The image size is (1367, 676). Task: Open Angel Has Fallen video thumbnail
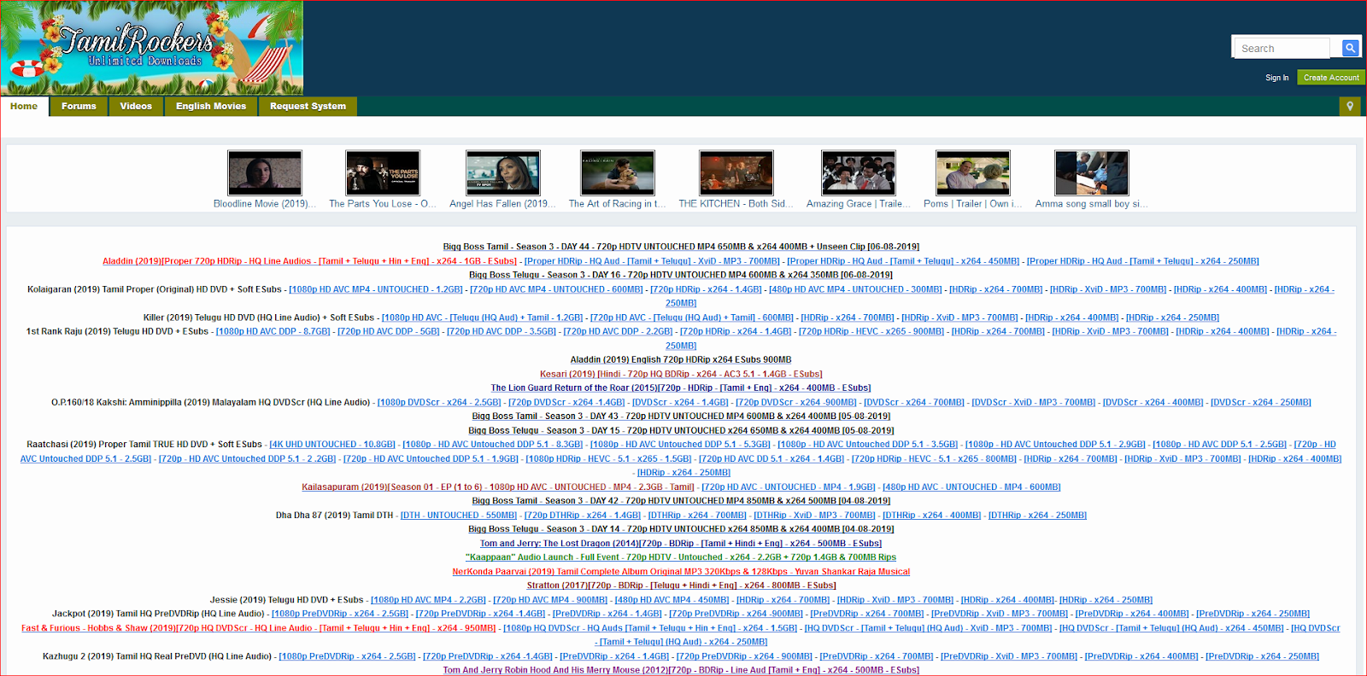[503, 173]
